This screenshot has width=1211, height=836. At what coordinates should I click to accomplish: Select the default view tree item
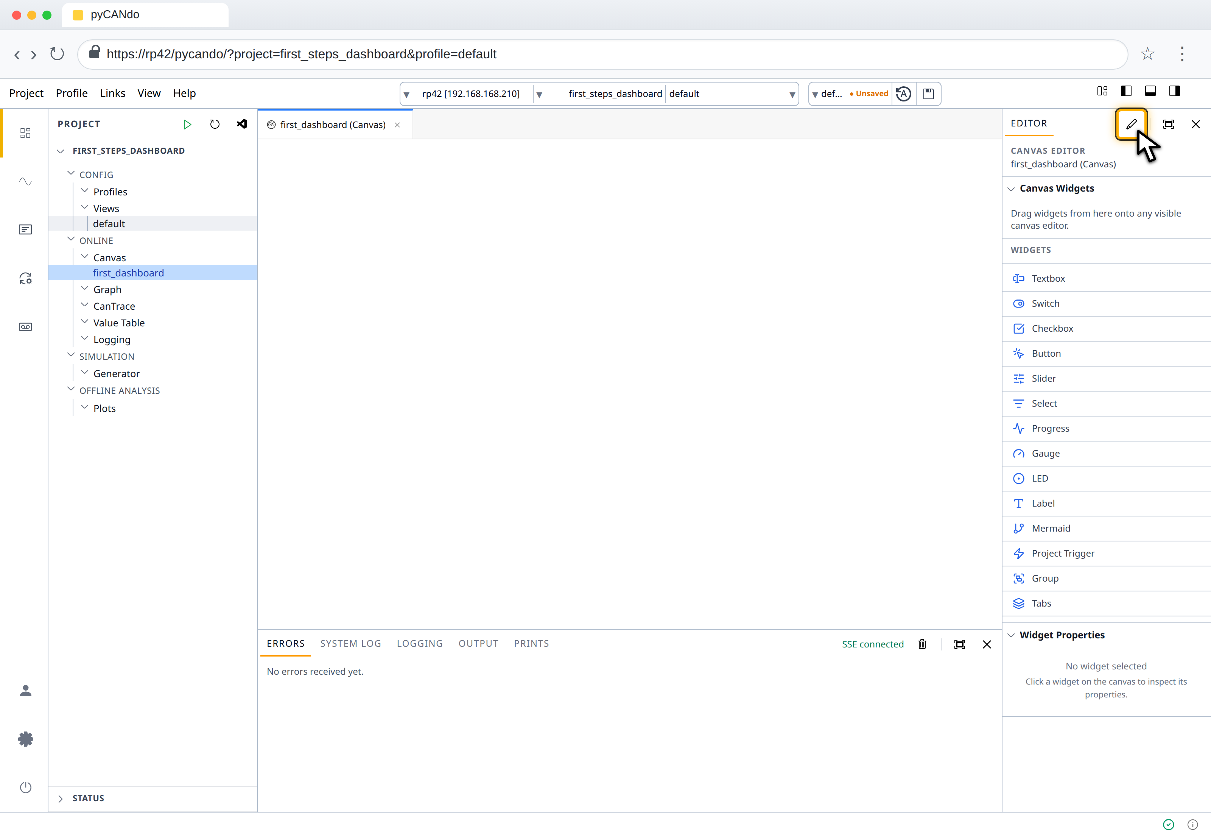click(x=153, y=224)
